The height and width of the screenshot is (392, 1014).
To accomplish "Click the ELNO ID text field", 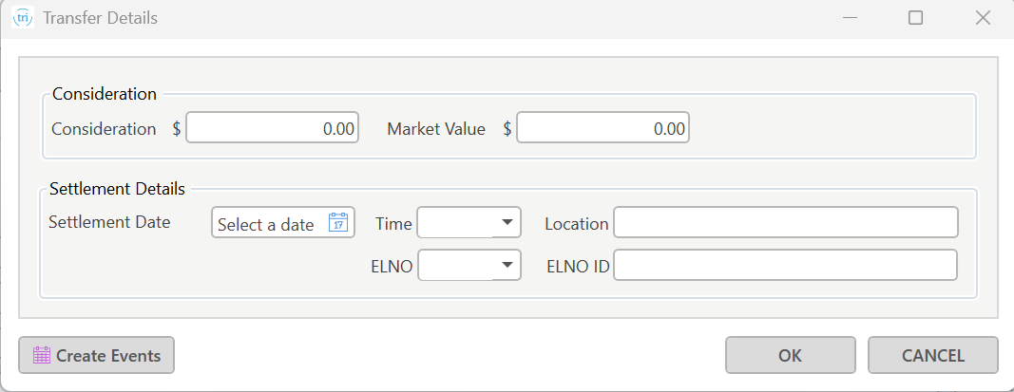I will click(786, 265).
